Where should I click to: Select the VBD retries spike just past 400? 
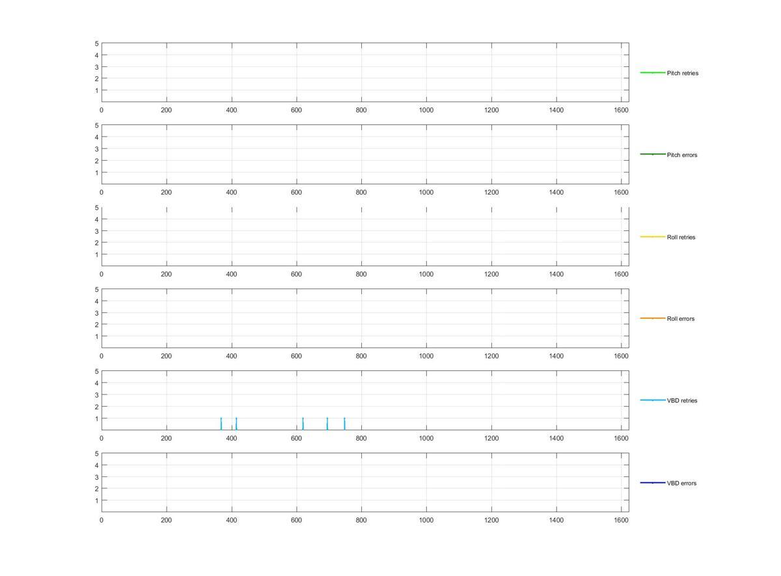click(236, 424)
